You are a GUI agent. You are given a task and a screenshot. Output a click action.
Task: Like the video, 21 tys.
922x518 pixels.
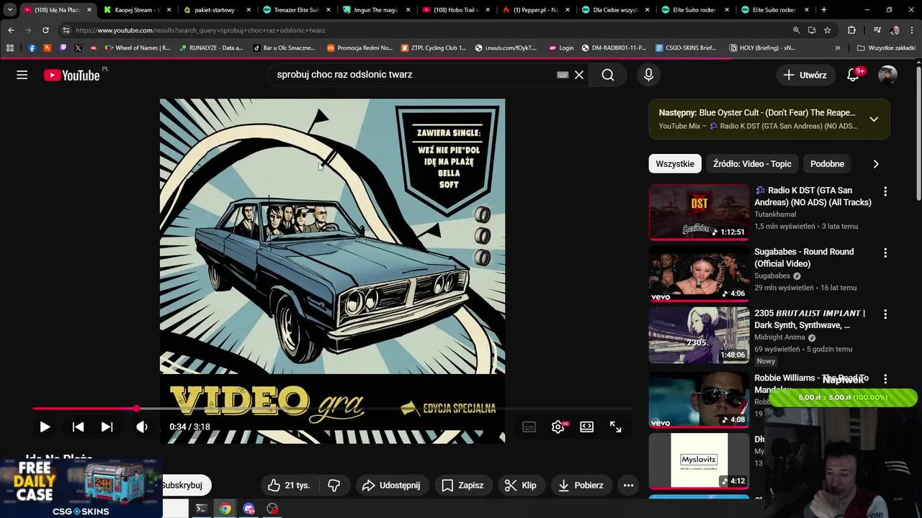[289, 486]
